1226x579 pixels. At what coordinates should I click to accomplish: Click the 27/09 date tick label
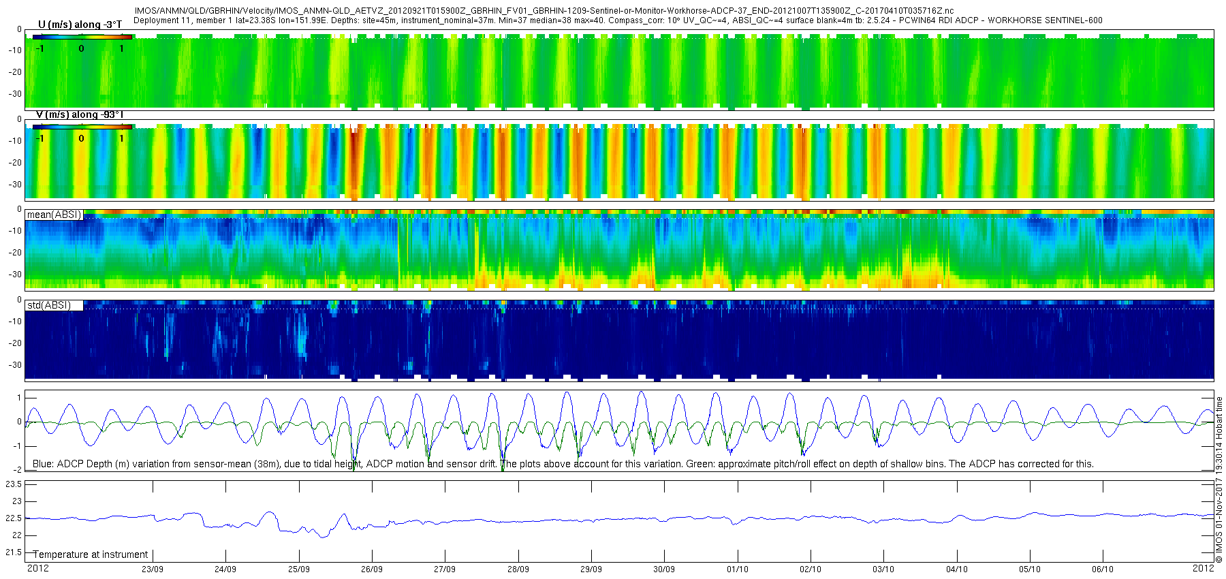(445, 569)
